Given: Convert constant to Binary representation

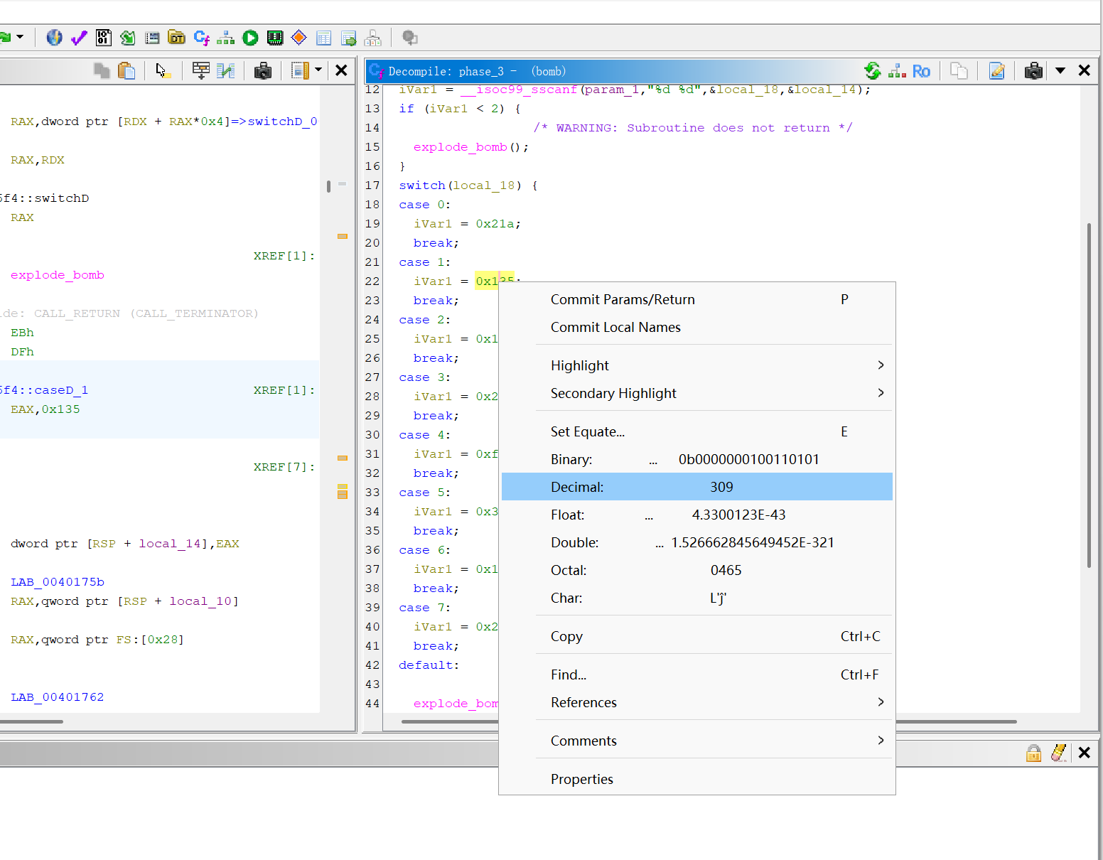Looking at the screenshot, I should pyautogui.click(x=697, y=459).
